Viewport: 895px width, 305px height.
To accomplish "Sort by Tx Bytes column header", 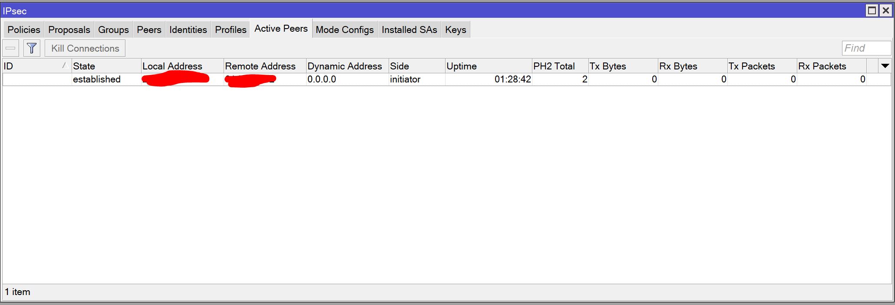I will (623, 66).
